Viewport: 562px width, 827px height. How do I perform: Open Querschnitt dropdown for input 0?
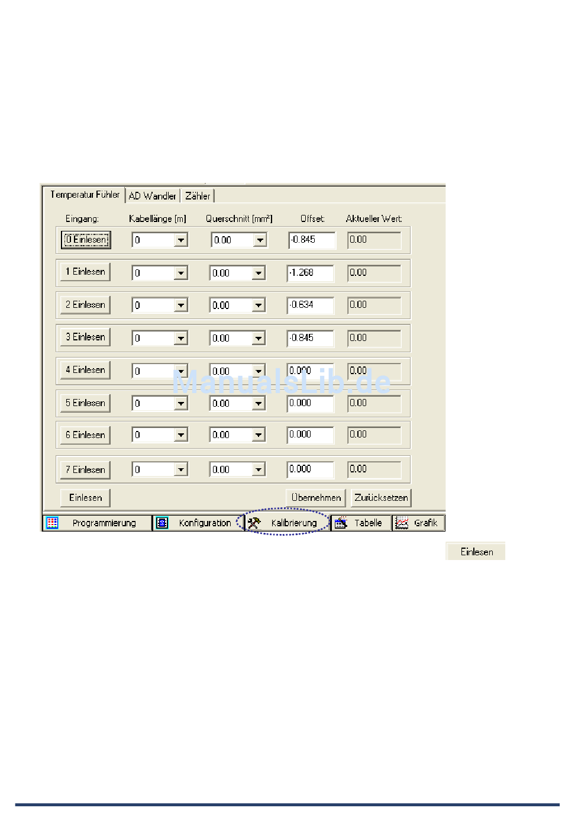[260, 240]
